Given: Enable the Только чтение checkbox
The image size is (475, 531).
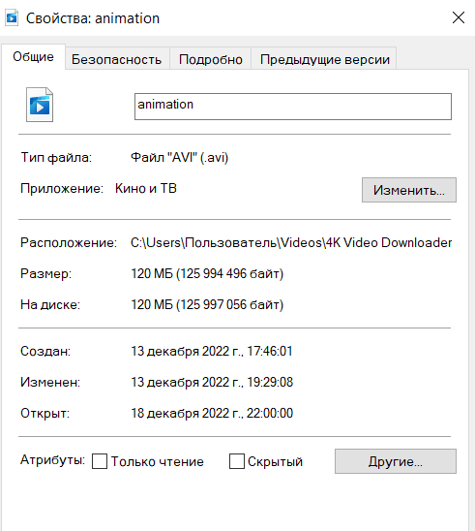Looking at the screenshot, I should click(x=100, y=461).
